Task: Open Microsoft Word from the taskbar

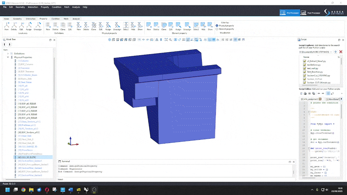Action: pos(70,190)
